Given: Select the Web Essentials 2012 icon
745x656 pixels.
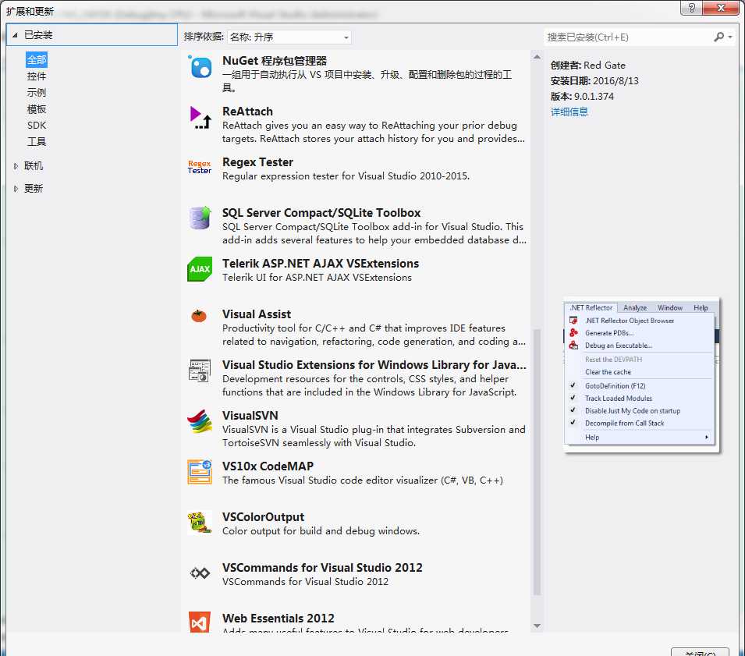Looking at the screenshot, I should (200, 622).
